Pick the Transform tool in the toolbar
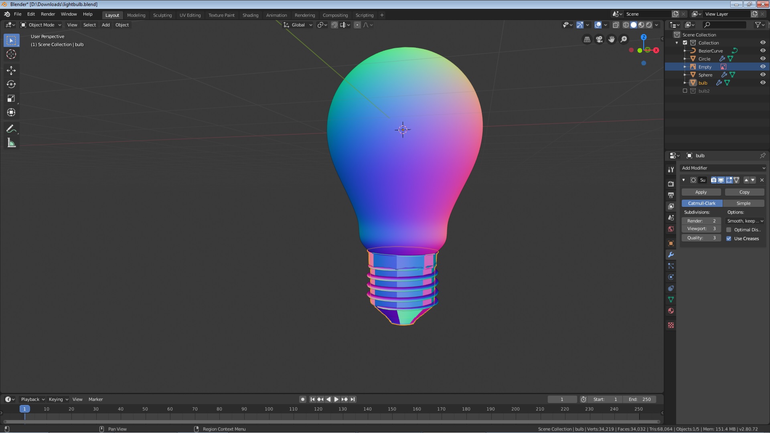This screenshot has width=770, height=433. pyautogui.click(x=11, y=113)
